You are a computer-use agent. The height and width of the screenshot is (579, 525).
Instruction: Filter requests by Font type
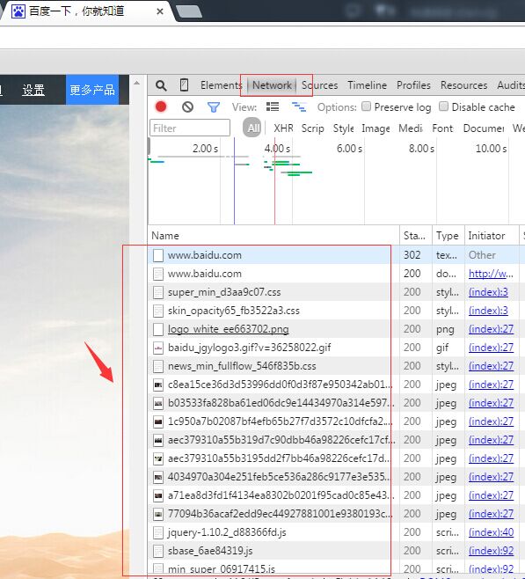(x=442, y=128)
